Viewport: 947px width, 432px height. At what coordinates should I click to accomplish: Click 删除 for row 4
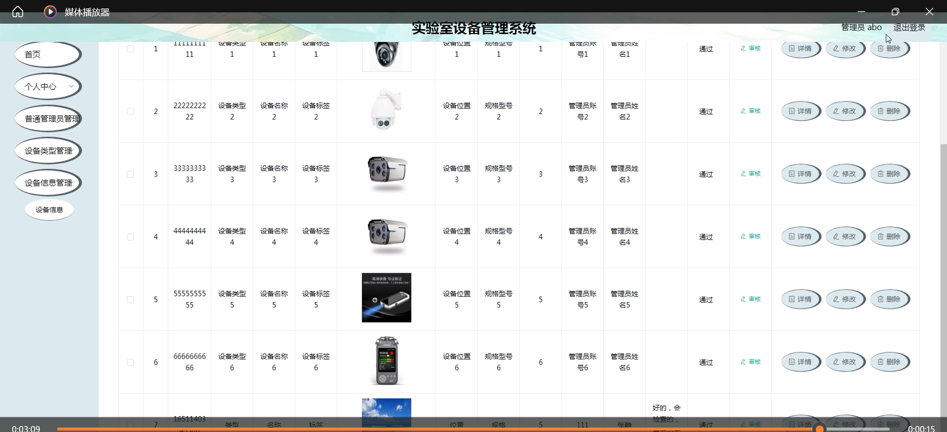point(890,236)
